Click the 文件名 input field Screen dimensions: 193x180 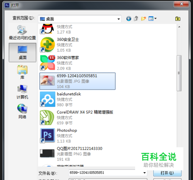[x=108, y=173]
